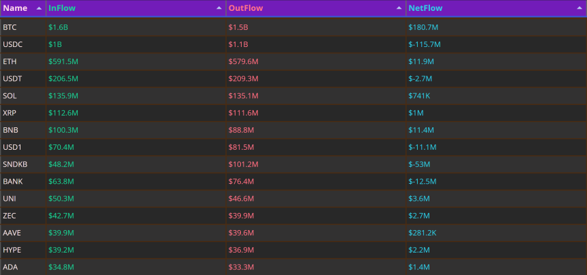Click BNB outflow value $88.8M

click(x=242, y=130)
